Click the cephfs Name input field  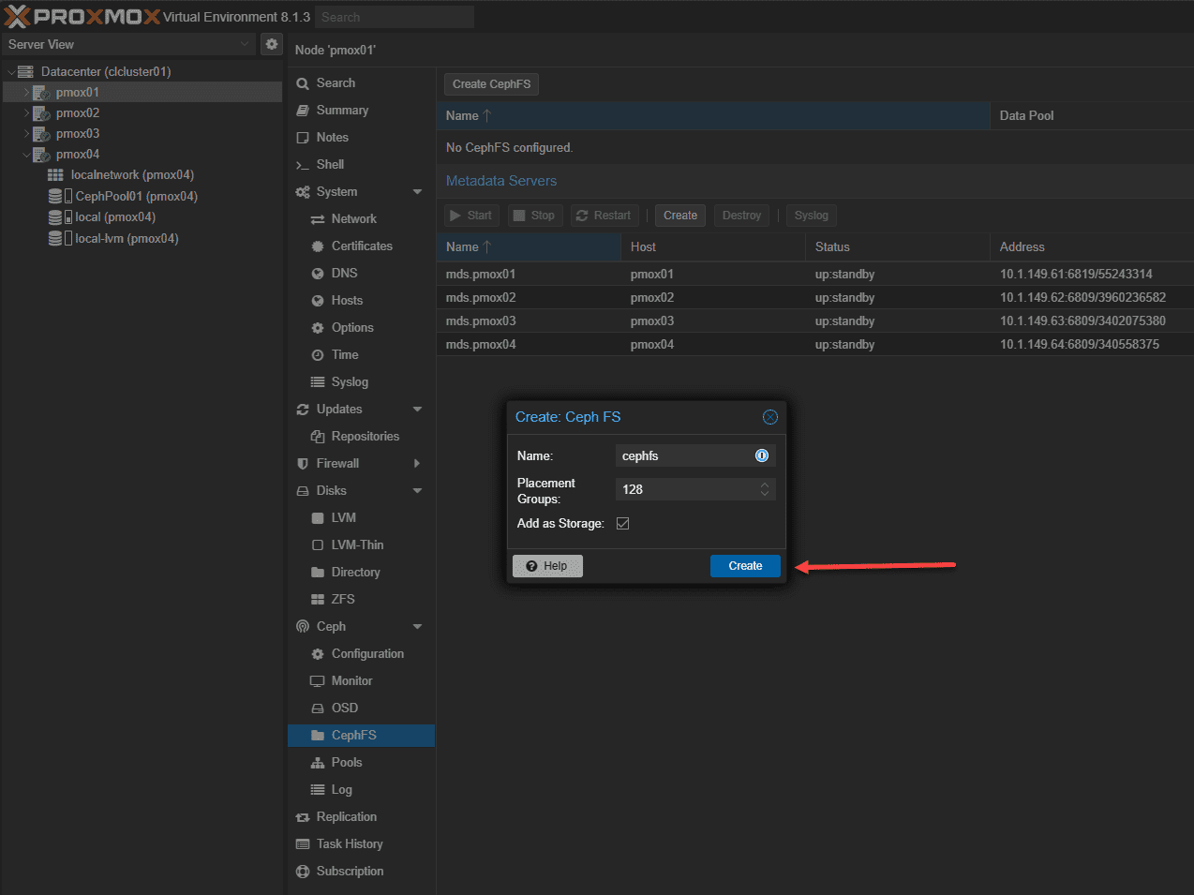tap(695, 455)
